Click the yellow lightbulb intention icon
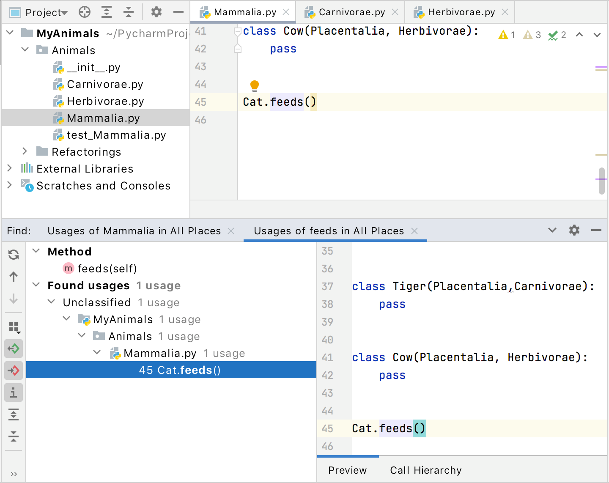Screen dimensions: 609x483 coord(254,86)
